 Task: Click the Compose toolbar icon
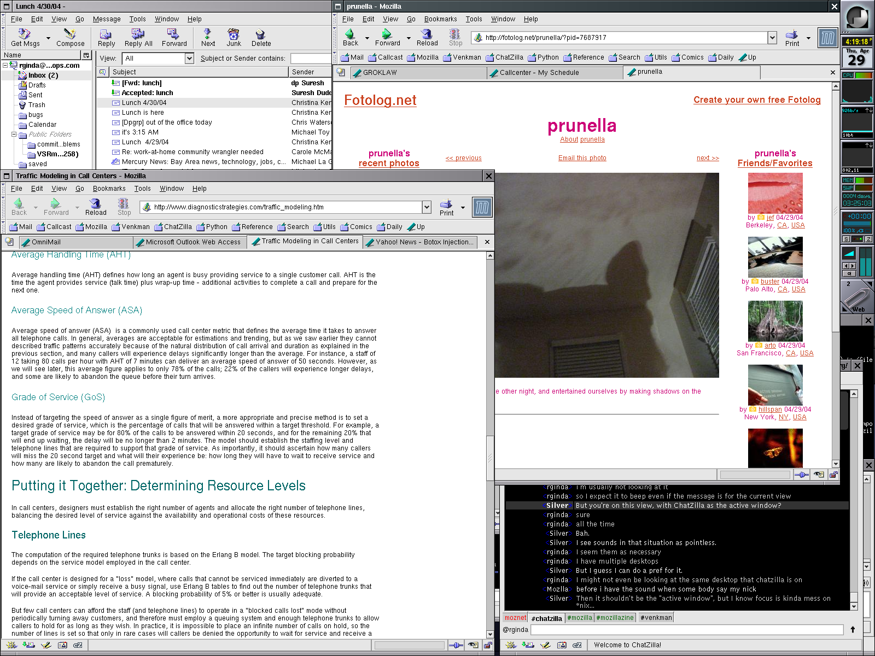click(x=70, y=38)
